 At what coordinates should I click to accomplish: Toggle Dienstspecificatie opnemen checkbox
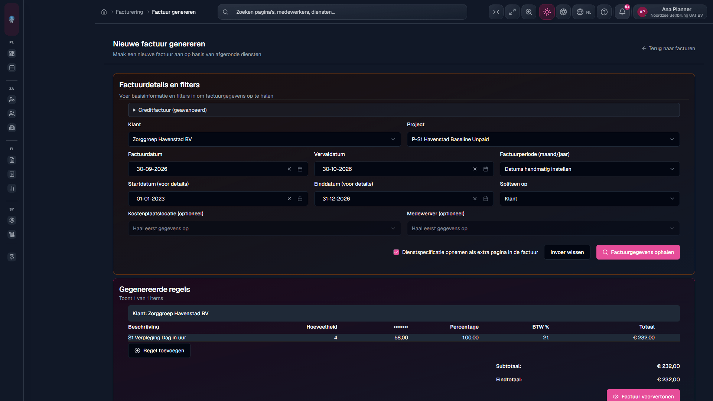pos(396,252)
